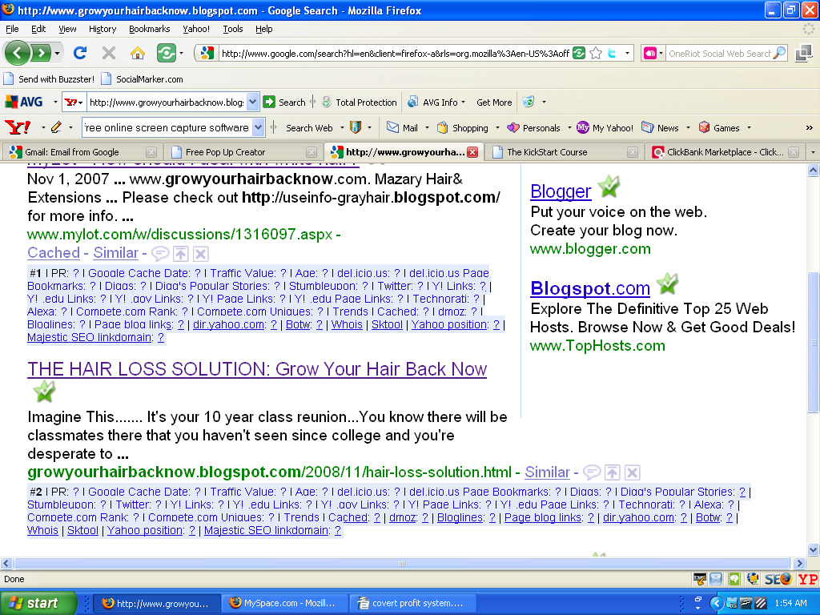The width and height of the screenshot is (820, 615).
Task: Open the Yahoo toolbar search suggestions dropdown
Action: coord(258,127)
